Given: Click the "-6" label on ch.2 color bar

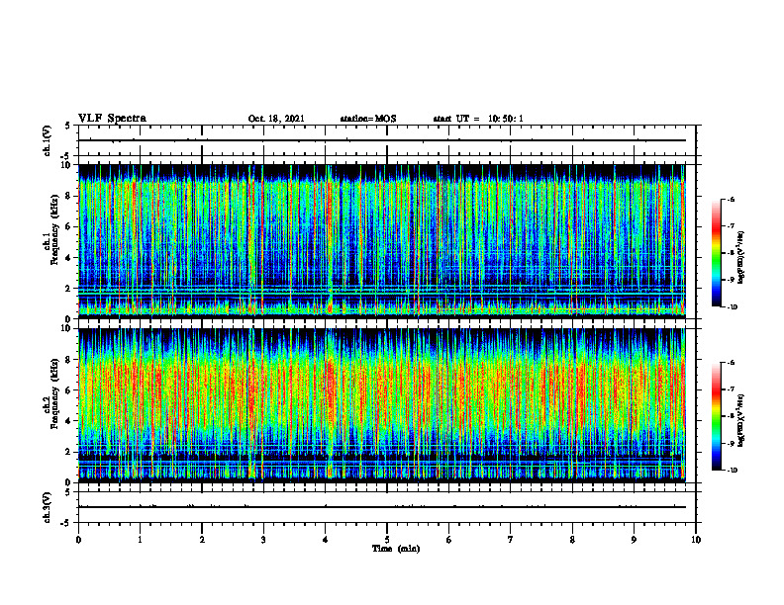Looking at the screenshot, I should tap(731, 363).
